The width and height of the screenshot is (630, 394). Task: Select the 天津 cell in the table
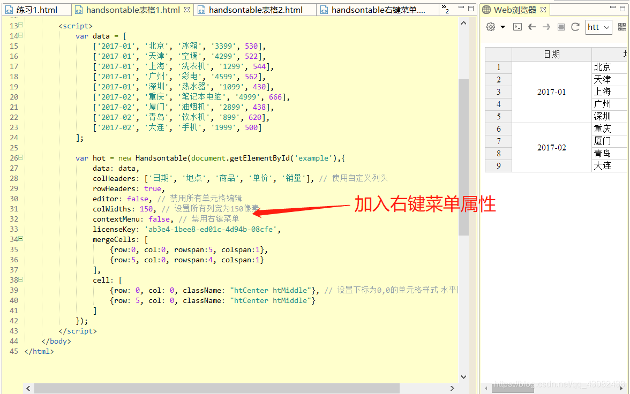click(x=610, y=80)
